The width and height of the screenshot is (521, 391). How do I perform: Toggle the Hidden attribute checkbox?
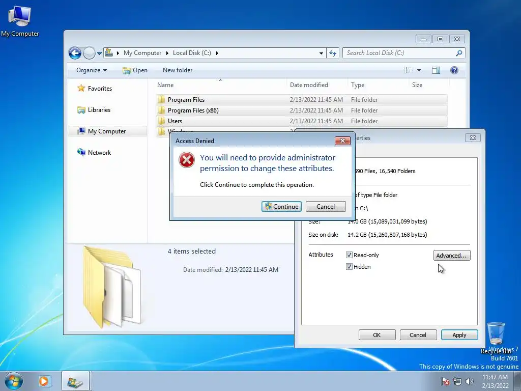pos(349,267)
